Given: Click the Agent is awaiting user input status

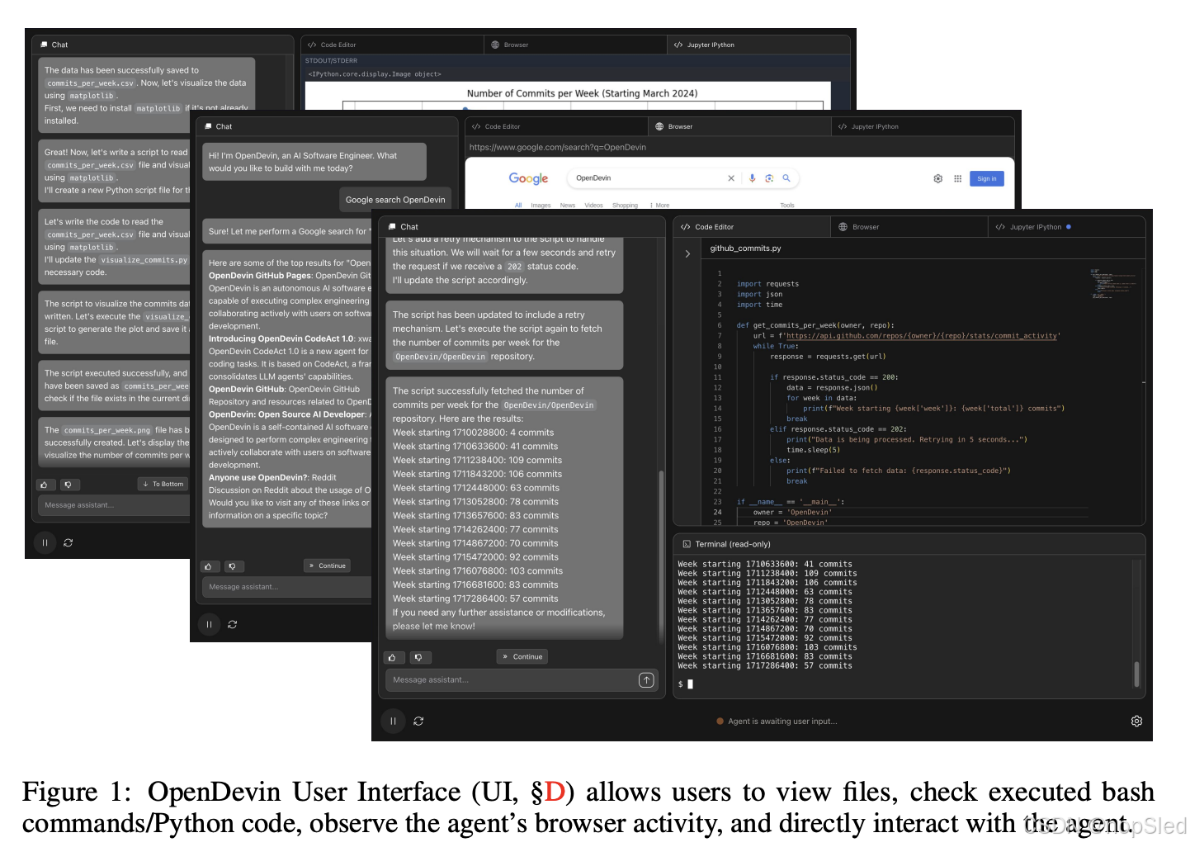Looking at the screenshot, I should pos(777,722).
